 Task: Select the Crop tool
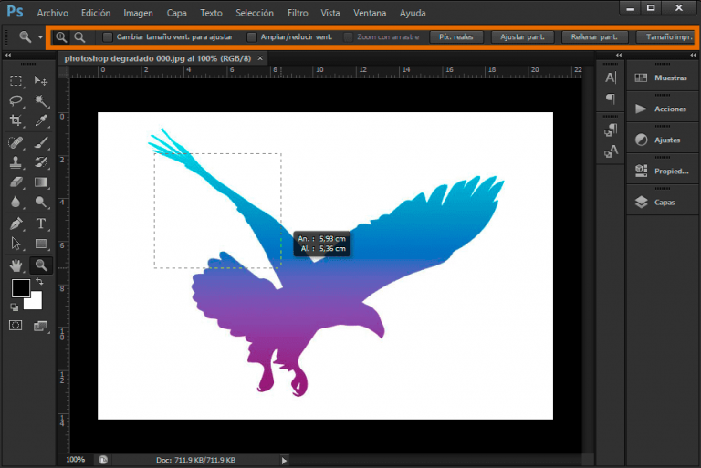point(16,120)
